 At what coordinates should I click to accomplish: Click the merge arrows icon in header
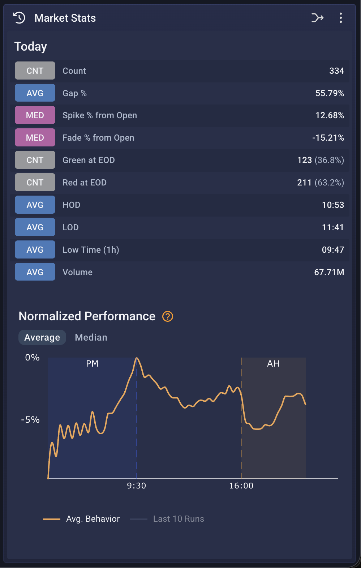(317, 18)
